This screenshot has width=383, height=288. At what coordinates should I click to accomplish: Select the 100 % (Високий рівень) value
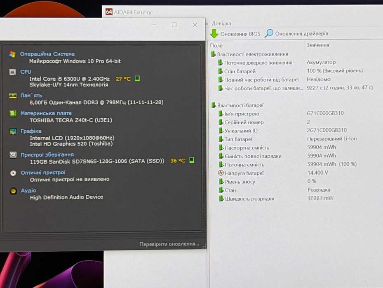pyautogui.click(x=335, y=70)
